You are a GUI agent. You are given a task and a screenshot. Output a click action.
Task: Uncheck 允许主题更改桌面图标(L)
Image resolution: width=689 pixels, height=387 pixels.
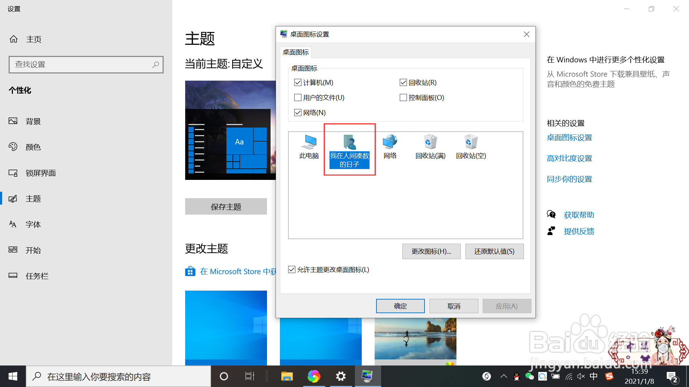[x=292, y=270]
